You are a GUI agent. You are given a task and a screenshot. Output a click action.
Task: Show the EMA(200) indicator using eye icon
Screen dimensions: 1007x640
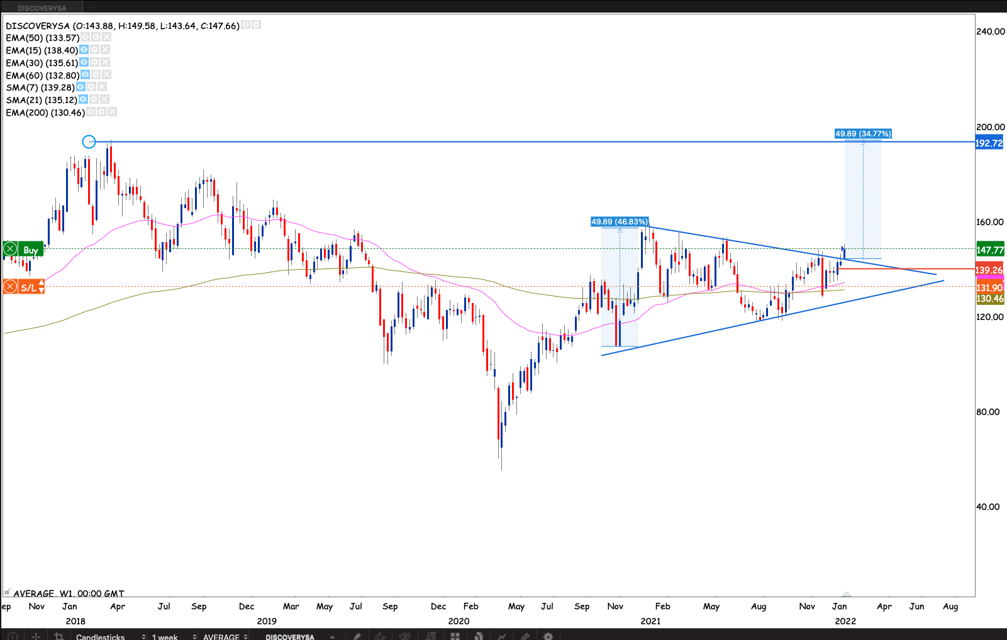click(91, 112)
